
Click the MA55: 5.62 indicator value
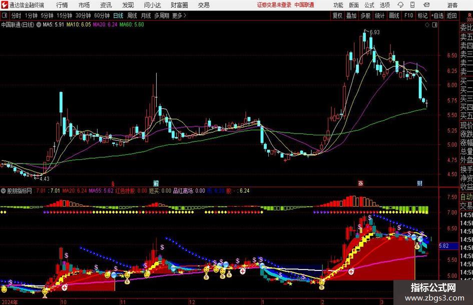coord(101,191)
